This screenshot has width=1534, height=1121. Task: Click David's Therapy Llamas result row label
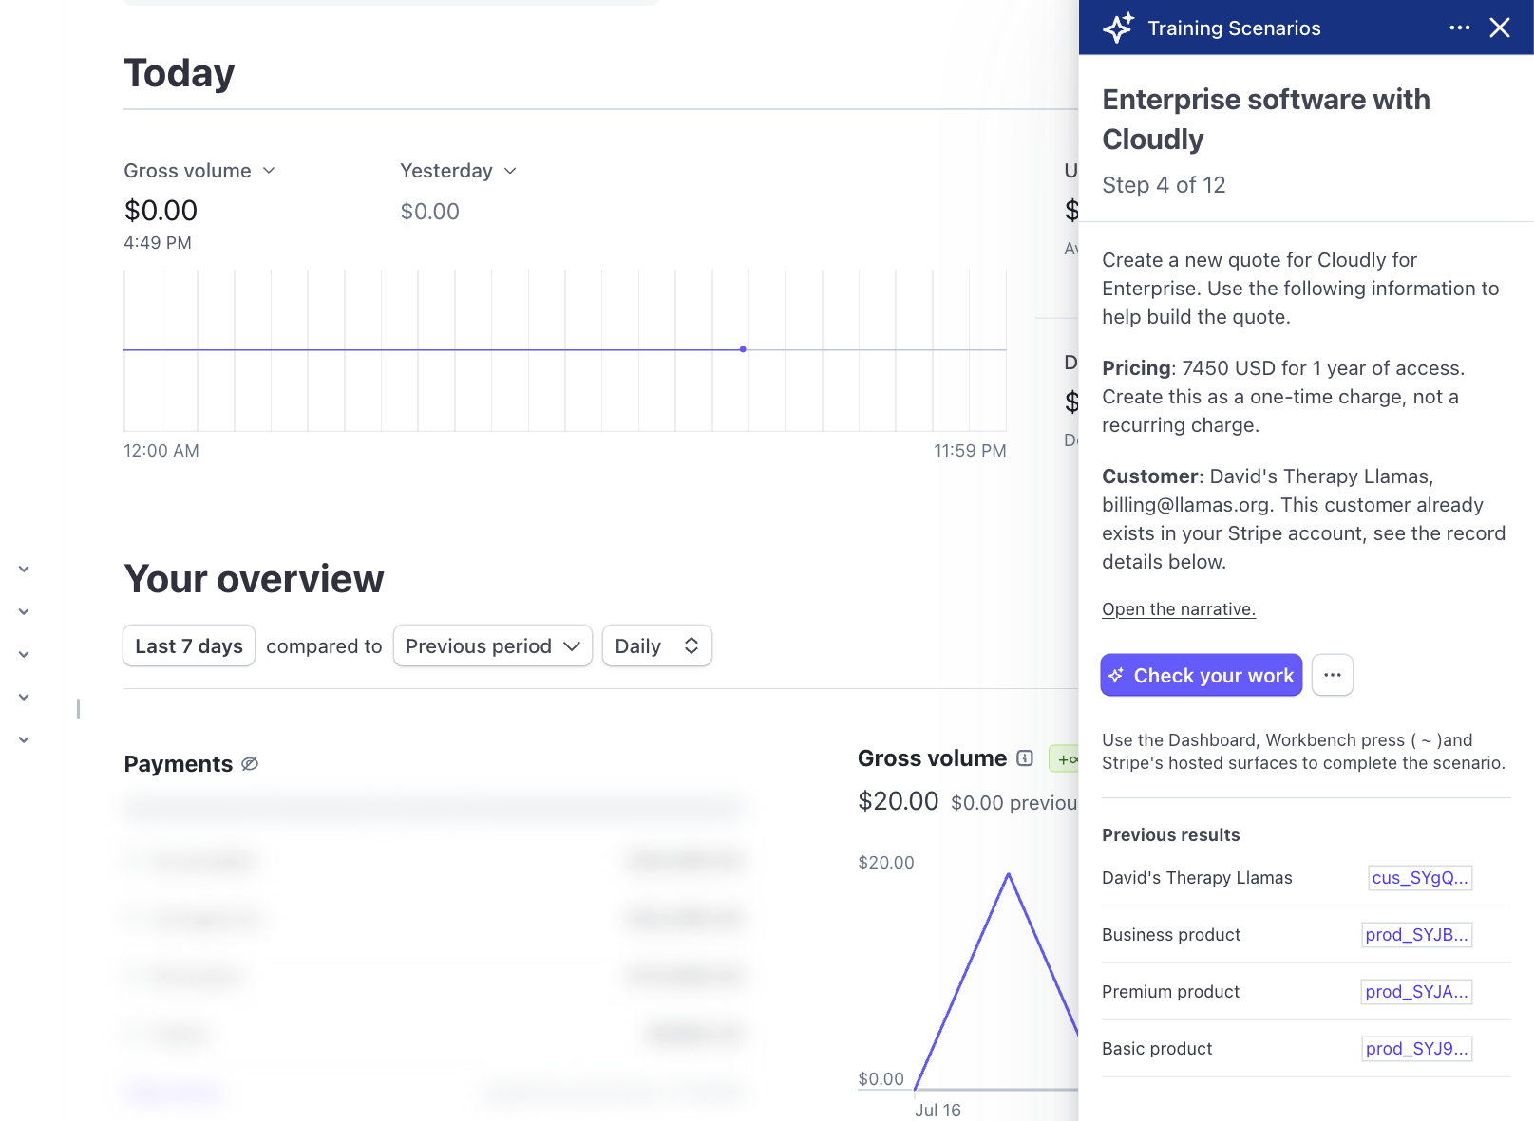click(x=1197, y=878)
